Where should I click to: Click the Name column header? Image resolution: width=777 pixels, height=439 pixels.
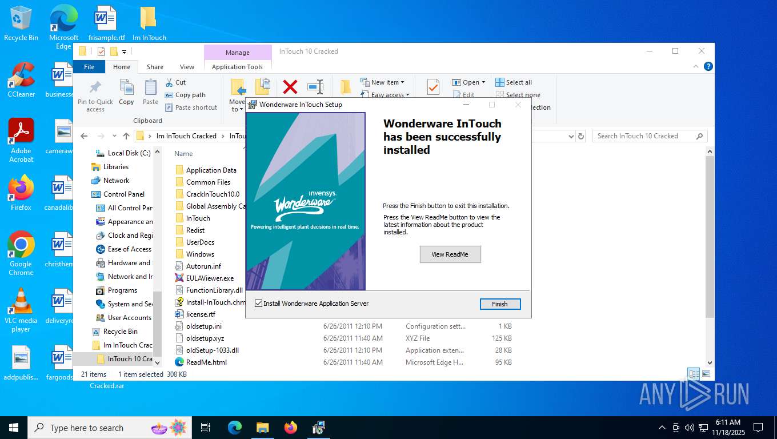183,154
